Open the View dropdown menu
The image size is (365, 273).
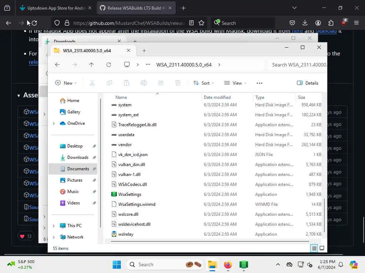coord(235,83)
